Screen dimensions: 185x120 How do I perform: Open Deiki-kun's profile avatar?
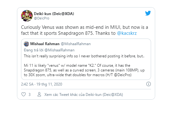pos(27,16)
